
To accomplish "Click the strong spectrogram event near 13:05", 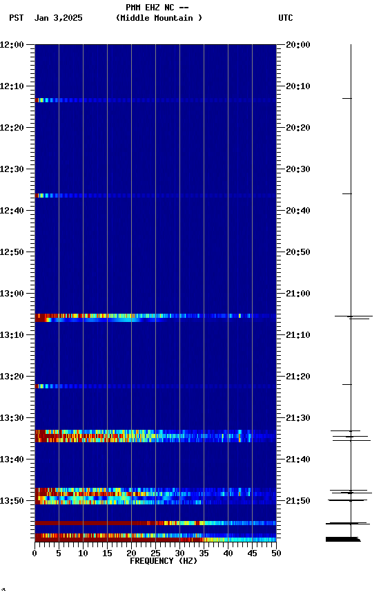I will point(155,318).
